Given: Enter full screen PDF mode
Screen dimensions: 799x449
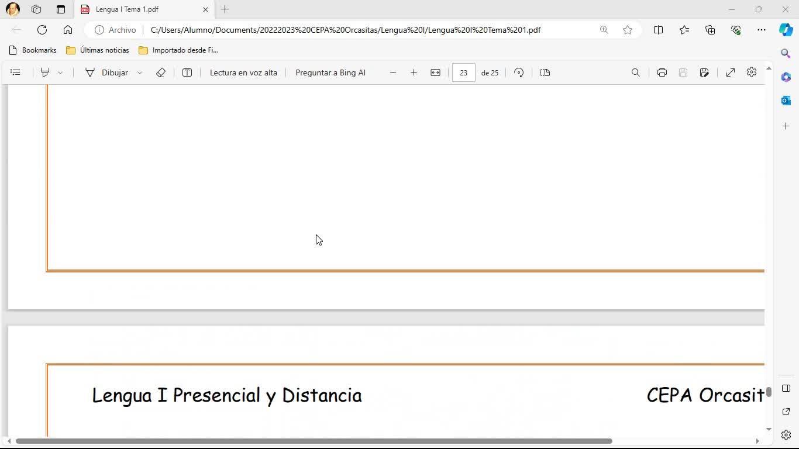Looking at the screenshot, I should (x=731, y=72).
